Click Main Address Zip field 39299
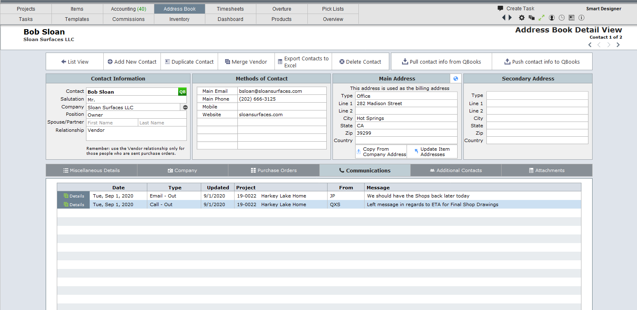The image size is (637, 310). [x=406, y=133]
